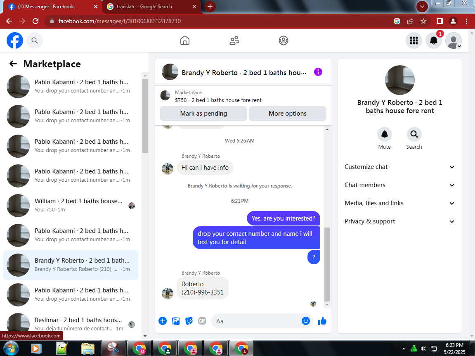The width and height of the screenshot is (475, 356).
Task: Open a new browser tab
Action: [210, 6]
